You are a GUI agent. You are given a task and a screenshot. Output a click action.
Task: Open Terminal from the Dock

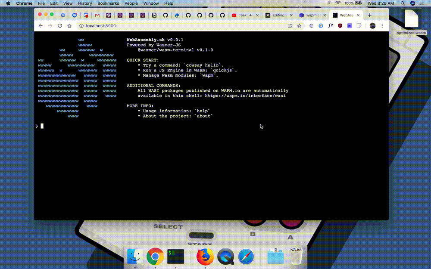point(175,257)
